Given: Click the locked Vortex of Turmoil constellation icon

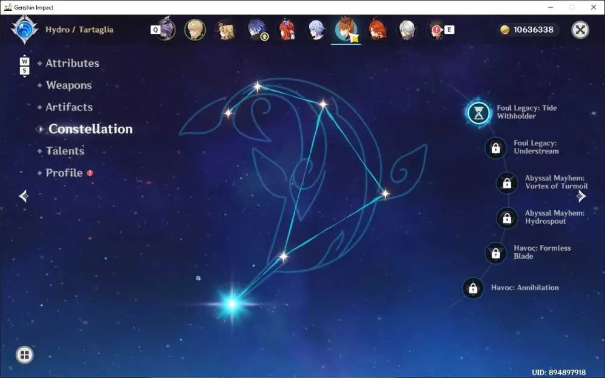Looking at the screenshot, I should click(x=507, y=183).
